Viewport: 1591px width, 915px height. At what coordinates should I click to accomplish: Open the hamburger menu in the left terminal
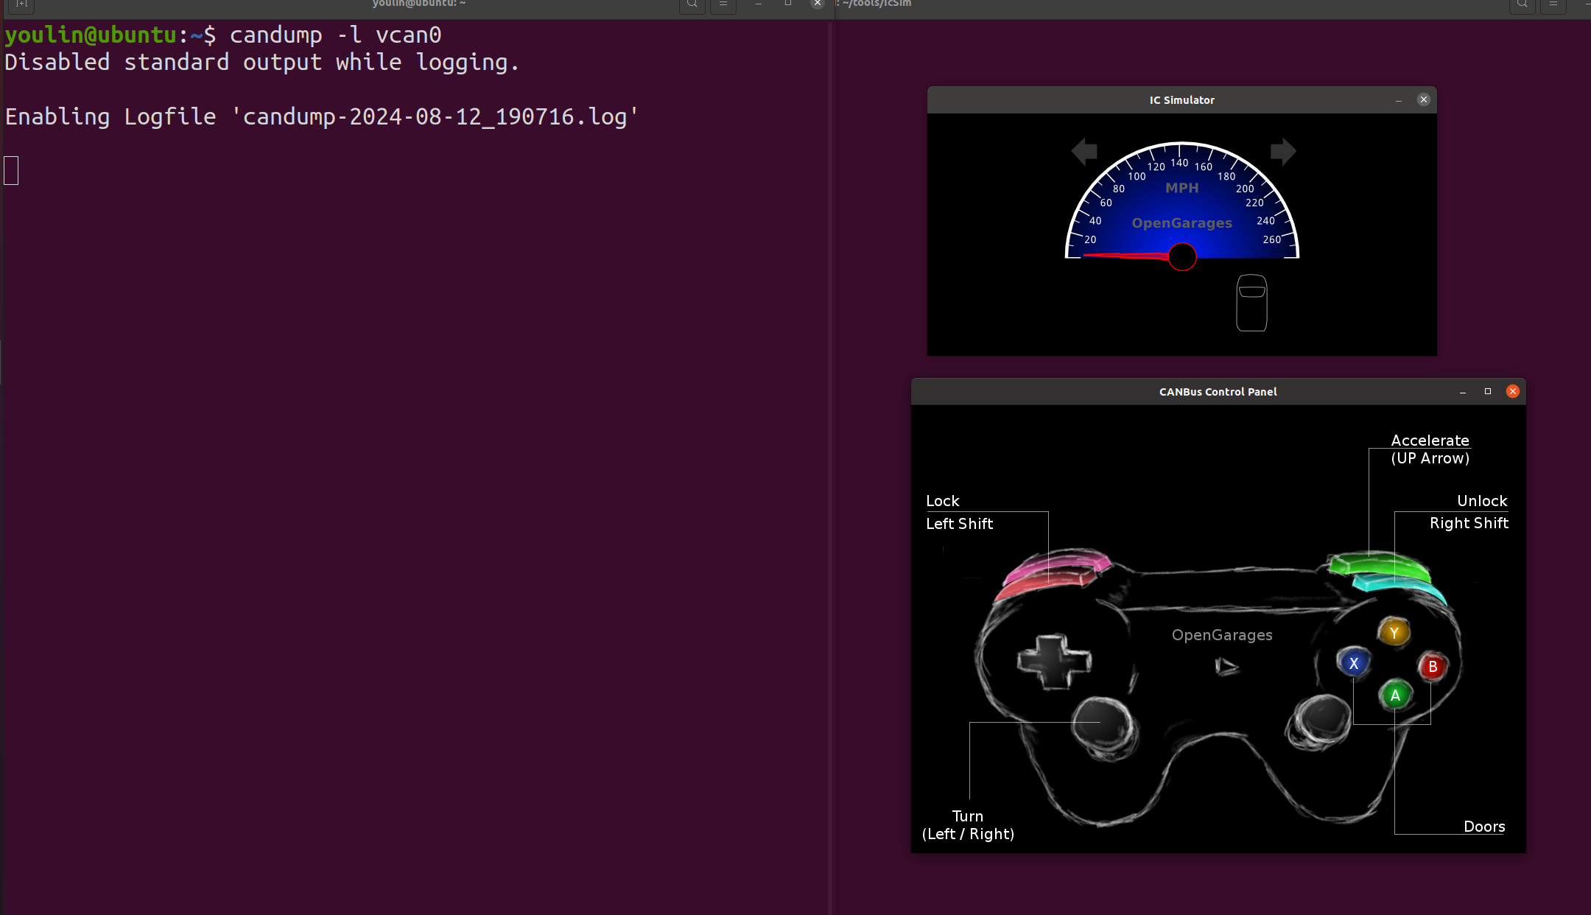click(723, 4)
